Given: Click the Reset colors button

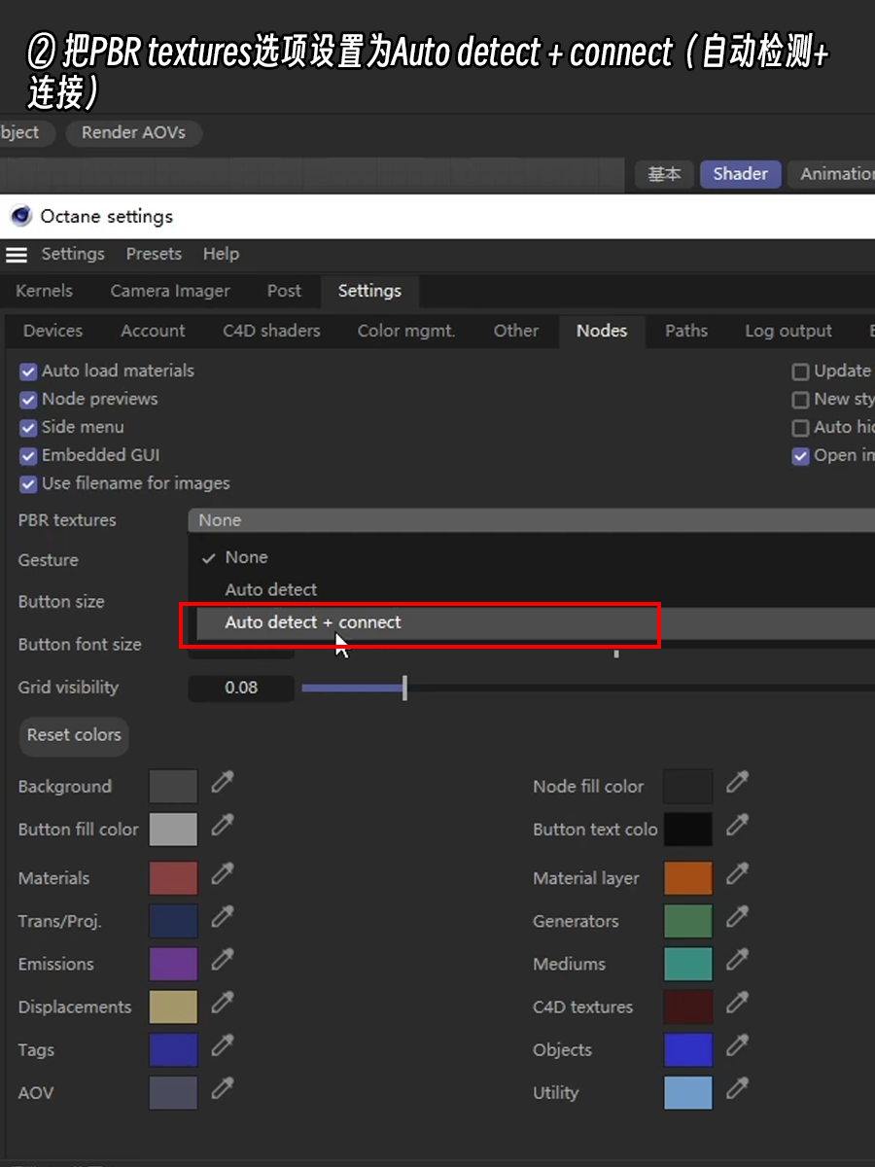Looking at the screenshot, I should 74,735.
